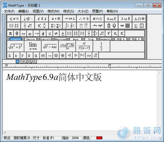Image resolution: width=164 pixels, height=142 pixels.
Task: Insert the fraction template in small bar
Action: 89,34
